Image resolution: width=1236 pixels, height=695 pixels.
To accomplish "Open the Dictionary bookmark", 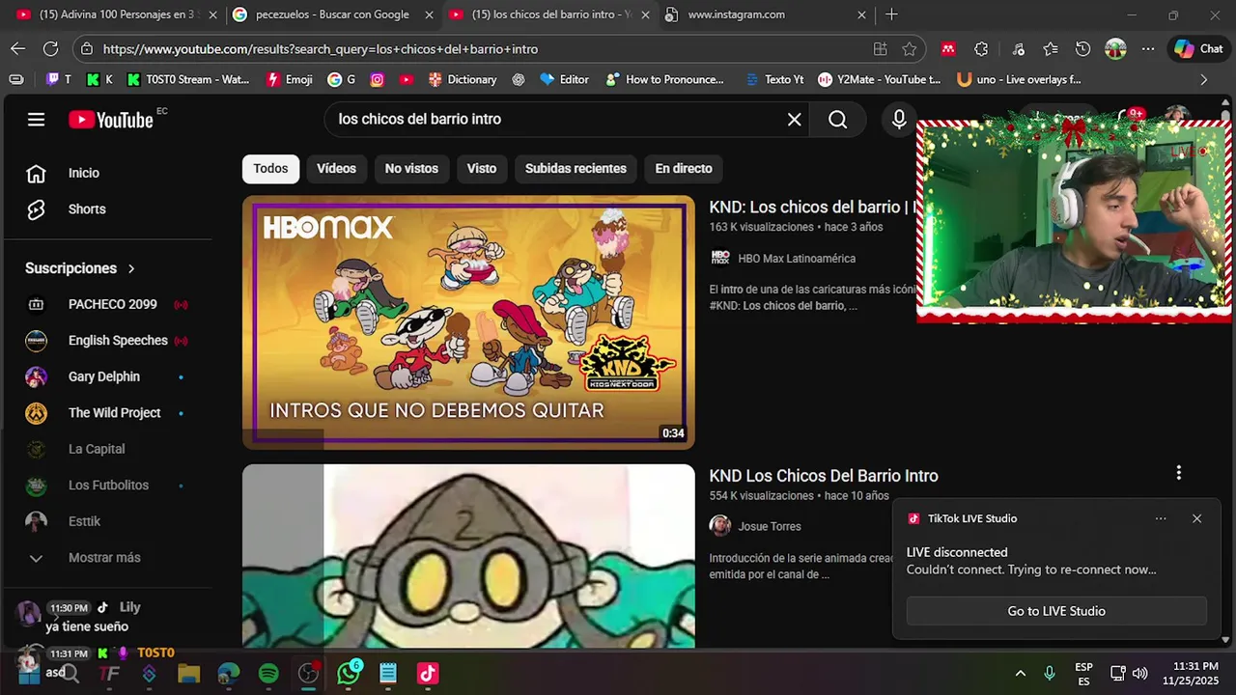I will [462, 80].
